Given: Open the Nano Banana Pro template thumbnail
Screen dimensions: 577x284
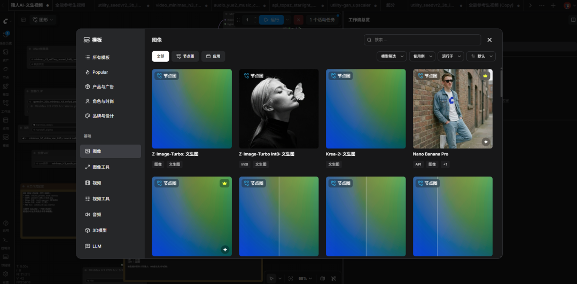Looking at the screenshot, I should tap(453, 109).
